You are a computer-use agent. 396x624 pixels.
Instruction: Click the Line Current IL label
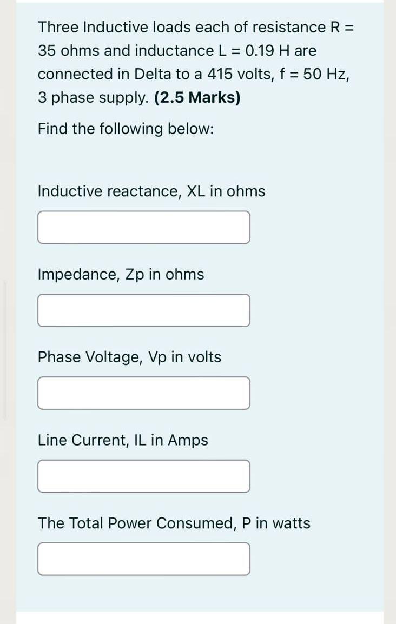(x=122, y=440)
